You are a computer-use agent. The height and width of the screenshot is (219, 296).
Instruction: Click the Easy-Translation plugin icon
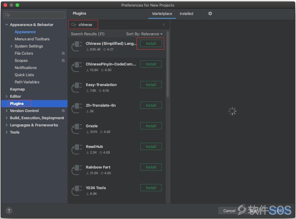[x=77, y=87]
